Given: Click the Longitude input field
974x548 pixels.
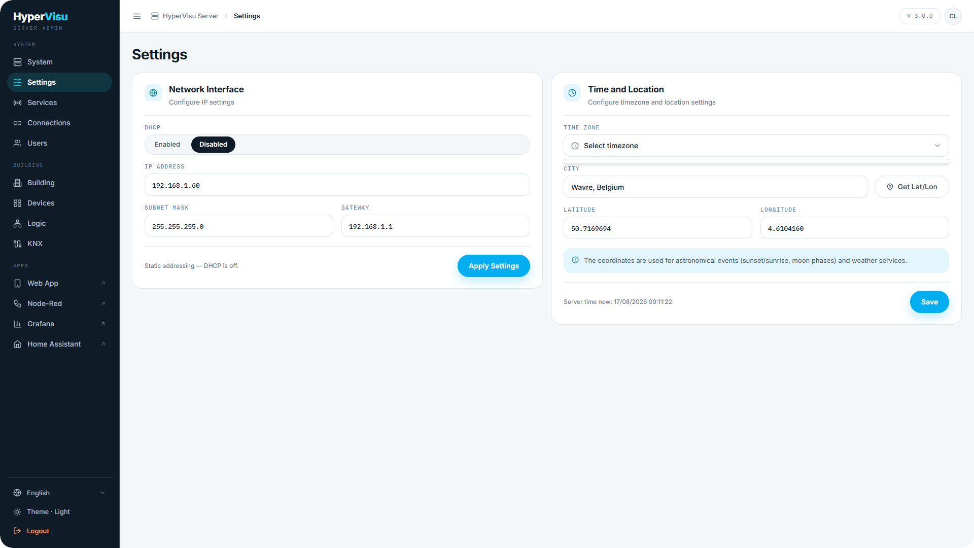Looking at the screenshot, I should point(855,228).
